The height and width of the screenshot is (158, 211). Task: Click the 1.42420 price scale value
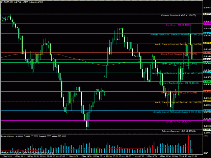(x=207, y=84)
